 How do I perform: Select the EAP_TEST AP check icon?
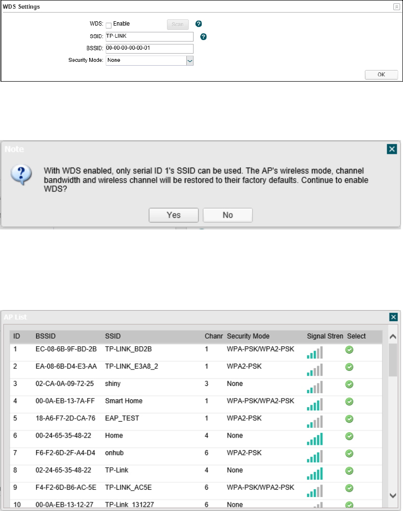[x=349, y=419]
